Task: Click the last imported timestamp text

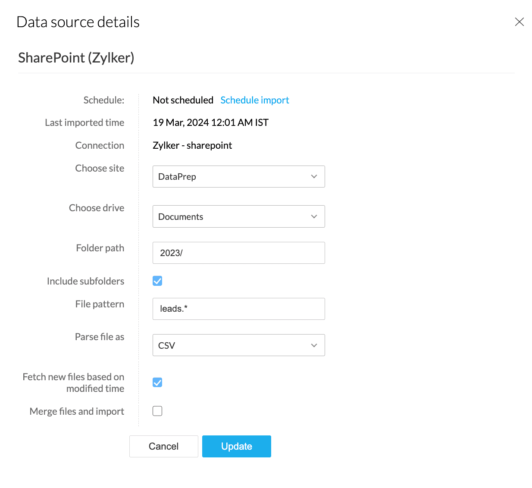Action: point(210,122)
